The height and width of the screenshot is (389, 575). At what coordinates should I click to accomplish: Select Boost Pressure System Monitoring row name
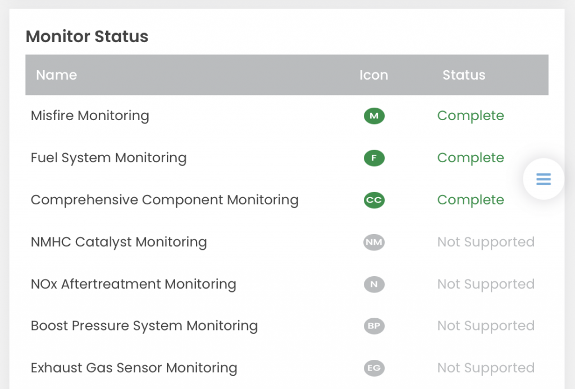pos(144,326)
